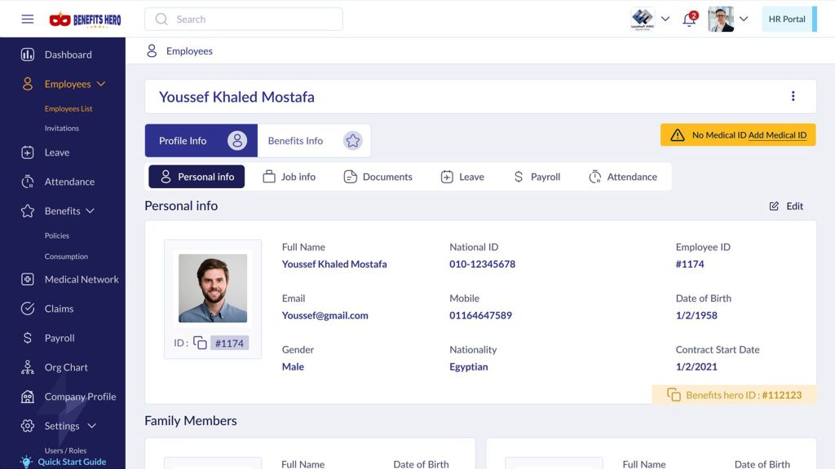835x469 pixels.
Task: Click the Medical Network icon
Action: pos(28,279)
